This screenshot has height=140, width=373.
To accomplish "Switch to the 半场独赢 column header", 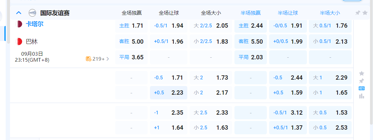I will point(250,13).
